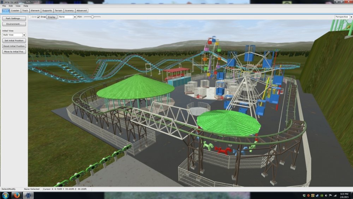Uncheck the Snap checkbox
The width and height of the screenshot is (353, 199).
38,17
